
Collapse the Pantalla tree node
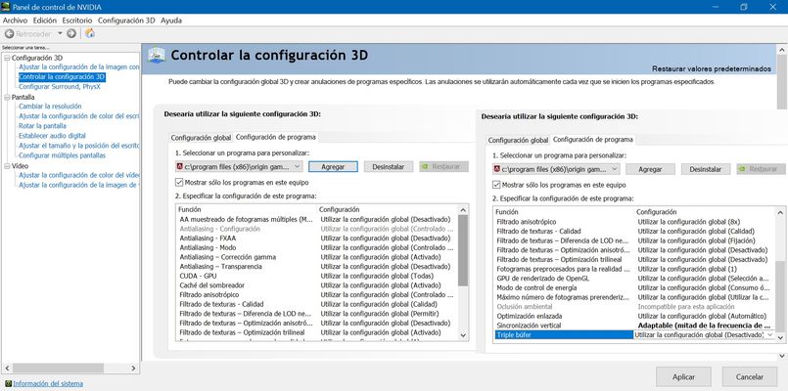[x=6, y=98]
